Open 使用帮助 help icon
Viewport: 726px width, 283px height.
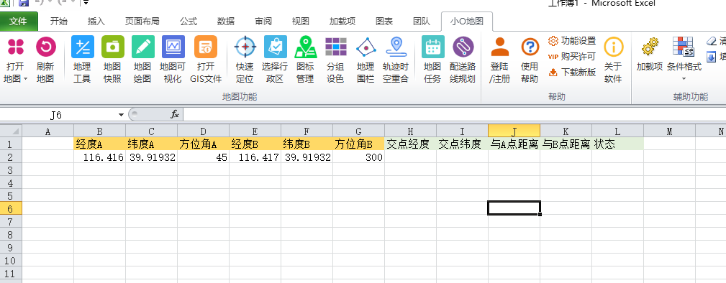point(530,47)
